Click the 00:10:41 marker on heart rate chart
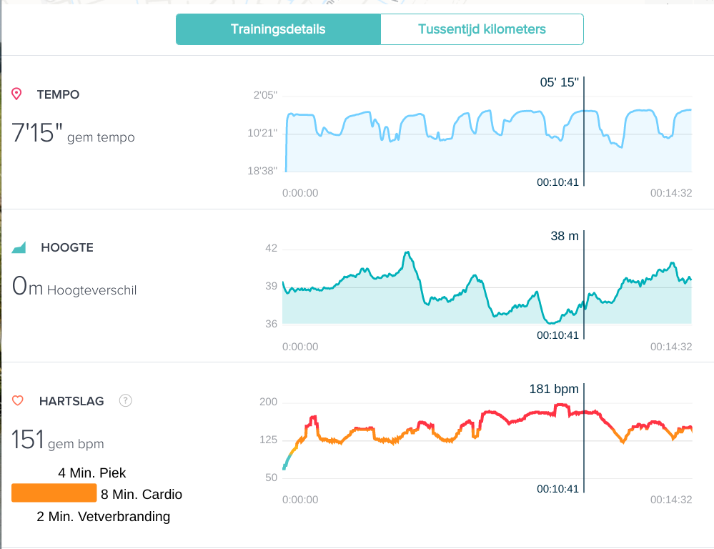This screenshot has width=714, height=549. tap(557, 489)
